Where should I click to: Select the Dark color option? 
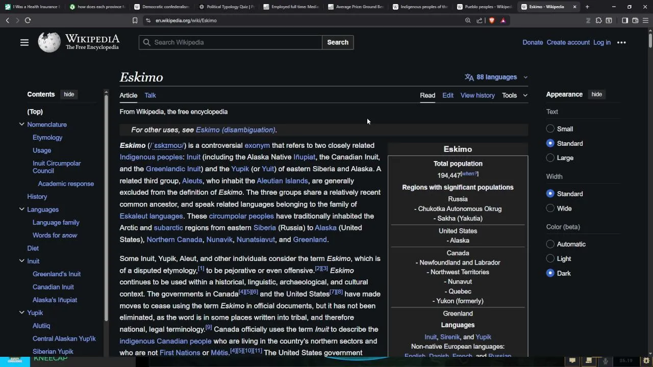click(550, 273)
